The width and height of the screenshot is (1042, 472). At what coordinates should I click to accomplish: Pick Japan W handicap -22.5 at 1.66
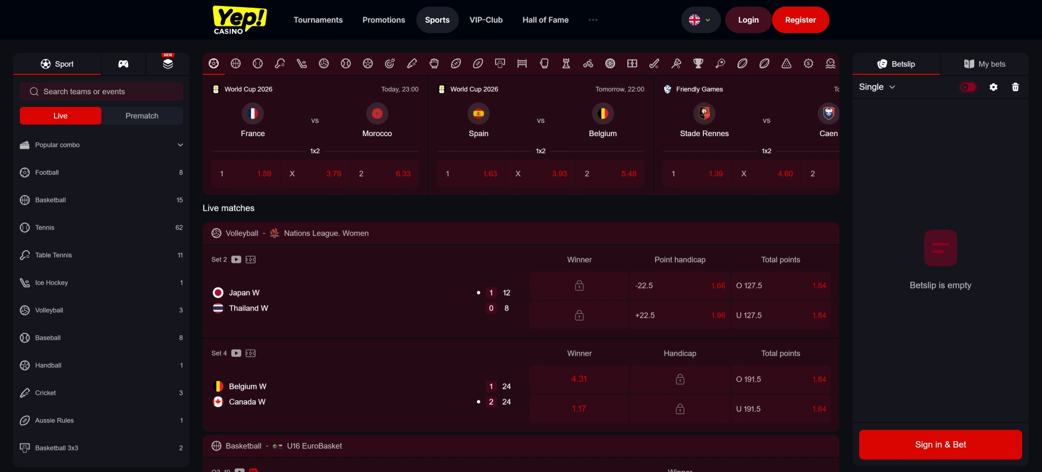[680, 285]
